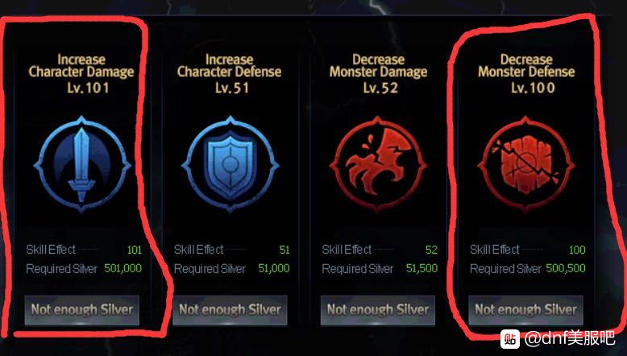
Task: Click Not enough Silver under Character Defense
Action: pos(230,309)
